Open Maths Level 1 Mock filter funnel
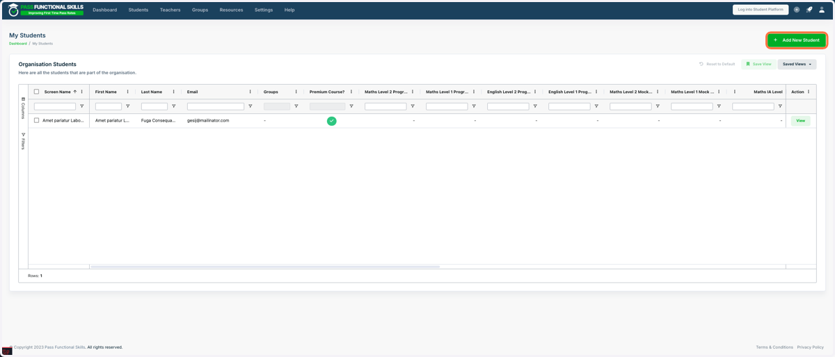 719,106
